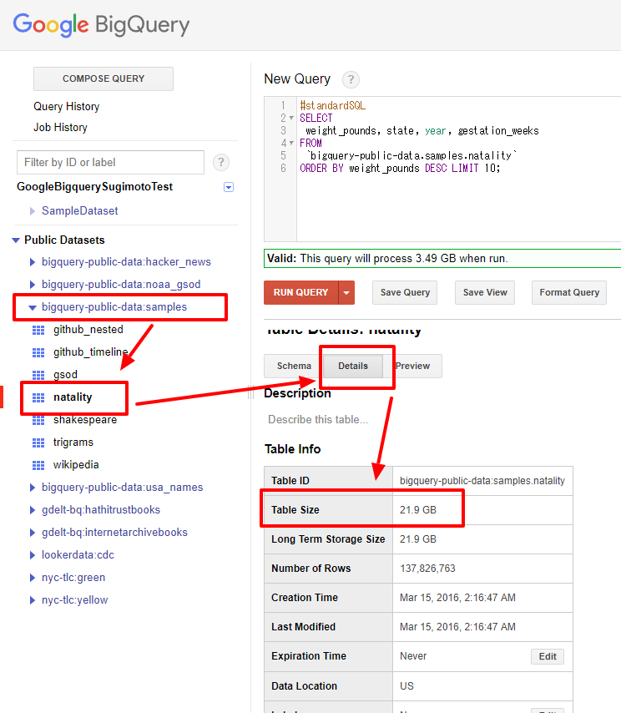Click the COMPOSE QUERY button
This screenshot has height=713, width=621.
tap(103, 78)
